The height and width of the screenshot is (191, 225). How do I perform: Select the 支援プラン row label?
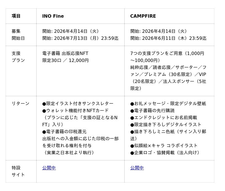[18, 57]
